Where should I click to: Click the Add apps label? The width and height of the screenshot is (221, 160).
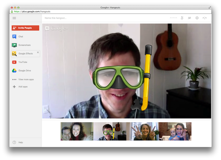tap(23, 87)
